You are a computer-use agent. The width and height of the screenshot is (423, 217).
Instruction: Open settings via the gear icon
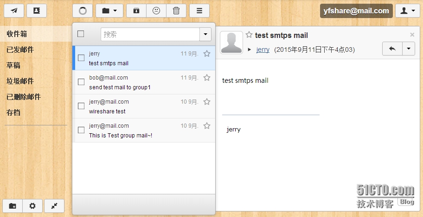tap(32, 206)
